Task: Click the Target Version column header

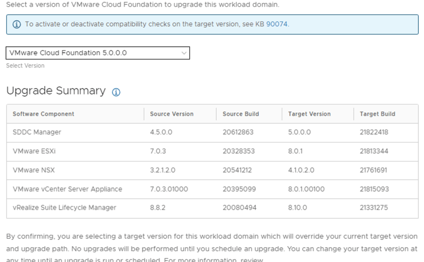Action: click(x=309, y=114)
